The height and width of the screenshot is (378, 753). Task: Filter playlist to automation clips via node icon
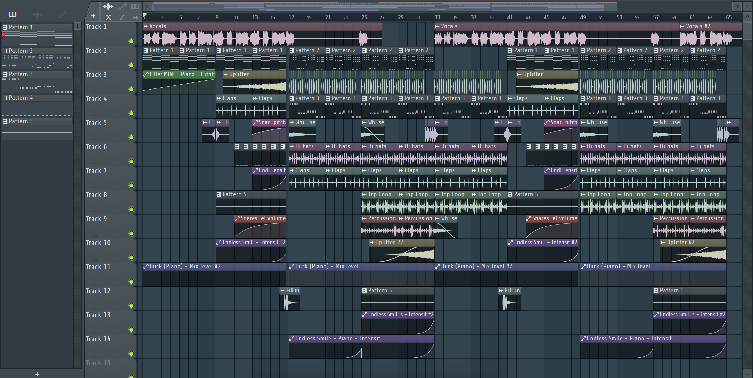[122, 6]
